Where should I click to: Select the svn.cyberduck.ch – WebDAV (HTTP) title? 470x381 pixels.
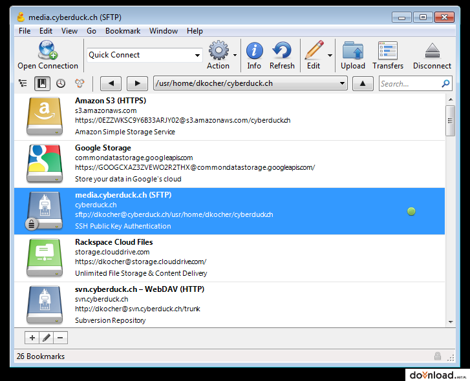click(x=140, y=289)
